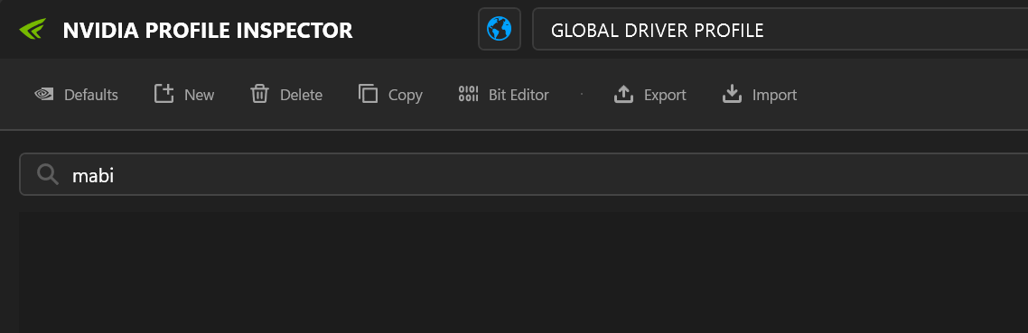The width and height of the screenshot is (1028, 333).
Task: Remove profile using Delete label
Action: [301, 95]
